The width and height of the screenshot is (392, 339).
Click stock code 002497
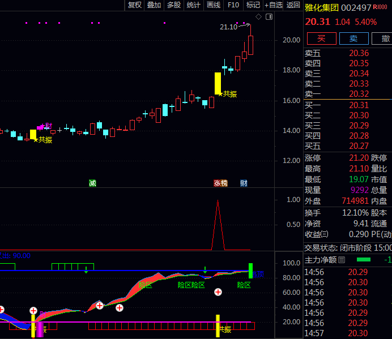(356, 8)
